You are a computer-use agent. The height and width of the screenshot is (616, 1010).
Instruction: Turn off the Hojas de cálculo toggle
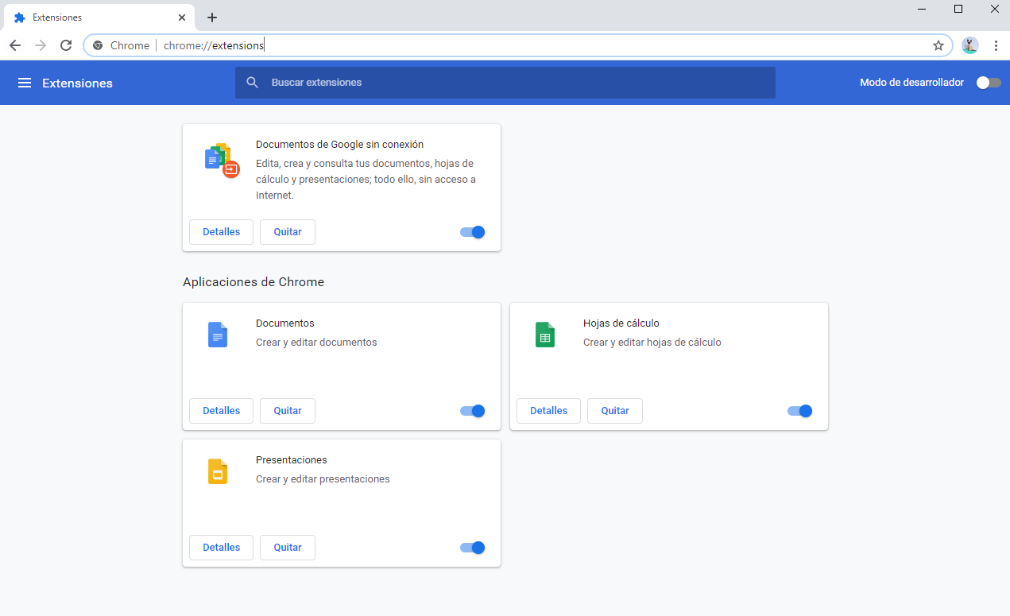pos(800,411)
